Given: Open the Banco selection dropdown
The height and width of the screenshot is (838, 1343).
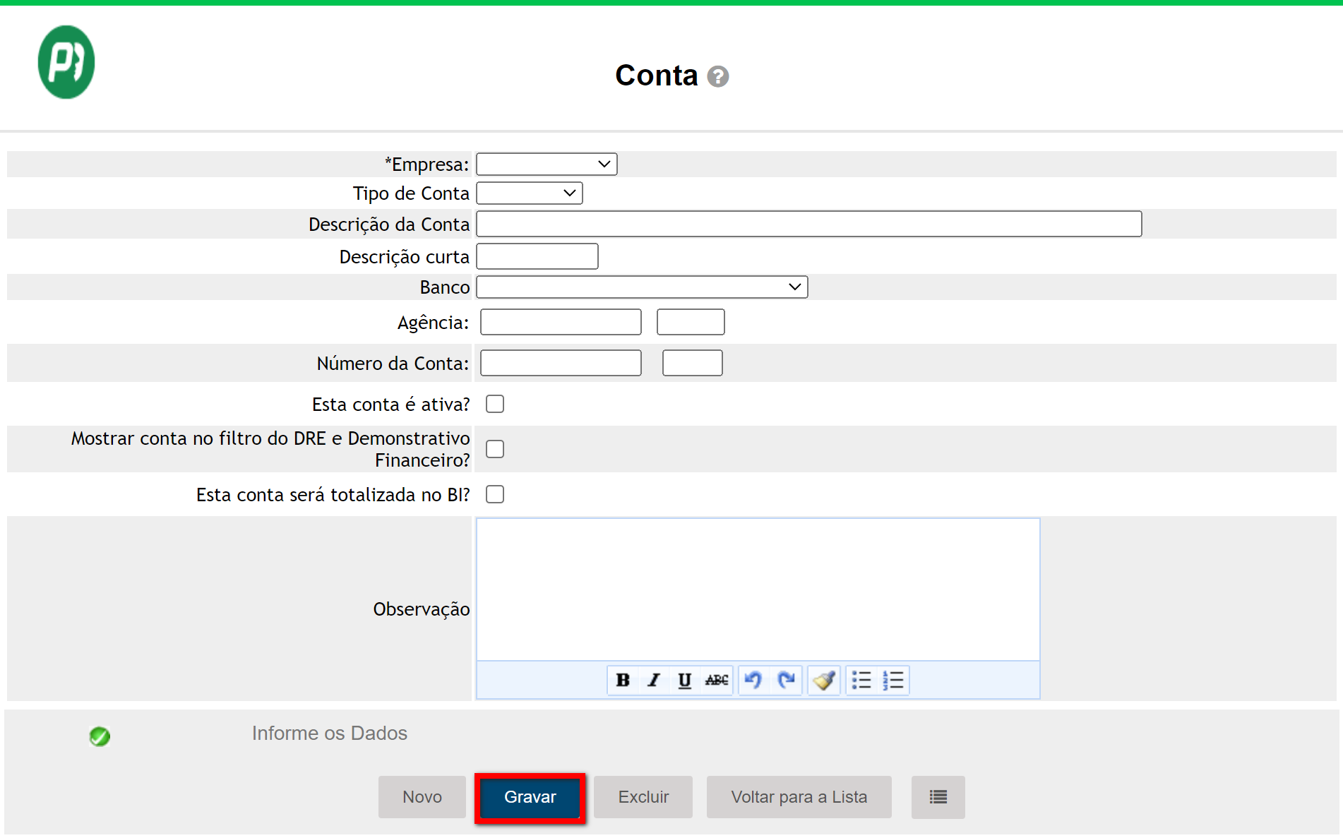Looking at the screenshot, I should pyautogui.click(x=641, y=287).
